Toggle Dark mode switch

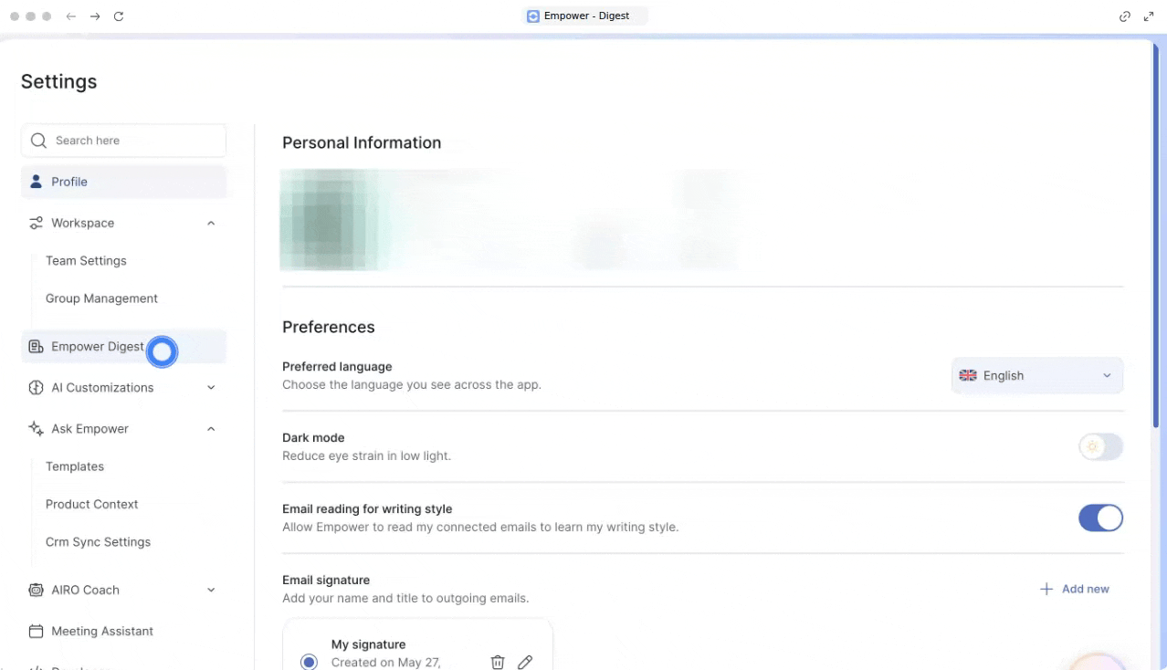1100,446
